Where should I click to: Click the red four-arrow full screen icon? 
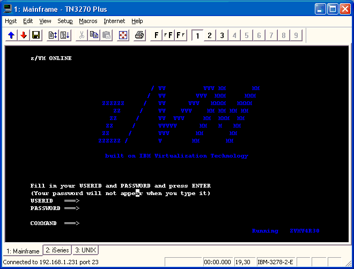click(123, 35)
